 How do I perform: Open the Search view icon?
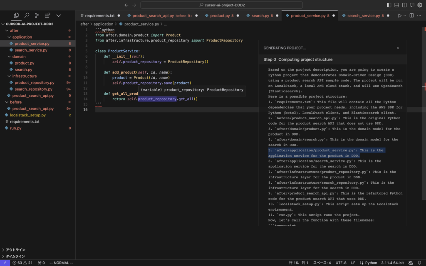[x=27, y=15]
